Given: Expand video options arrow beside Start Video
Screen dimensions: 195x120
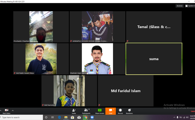Looking at the screenshot, I should 13,111.
